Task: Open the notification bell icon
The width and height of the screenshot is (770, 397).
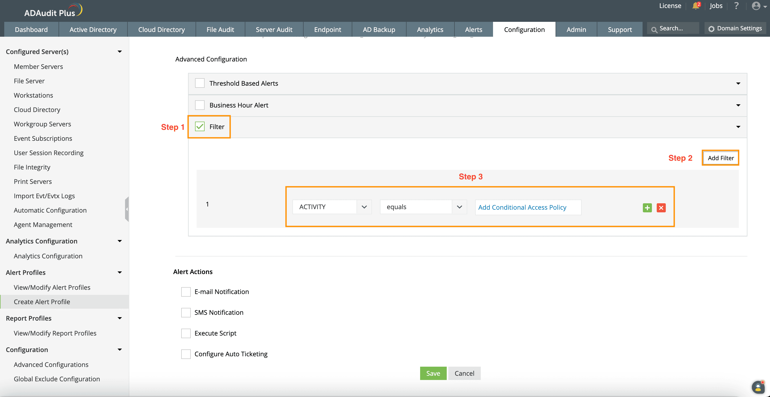Action: pyautogui.click(x=696, y=6)
